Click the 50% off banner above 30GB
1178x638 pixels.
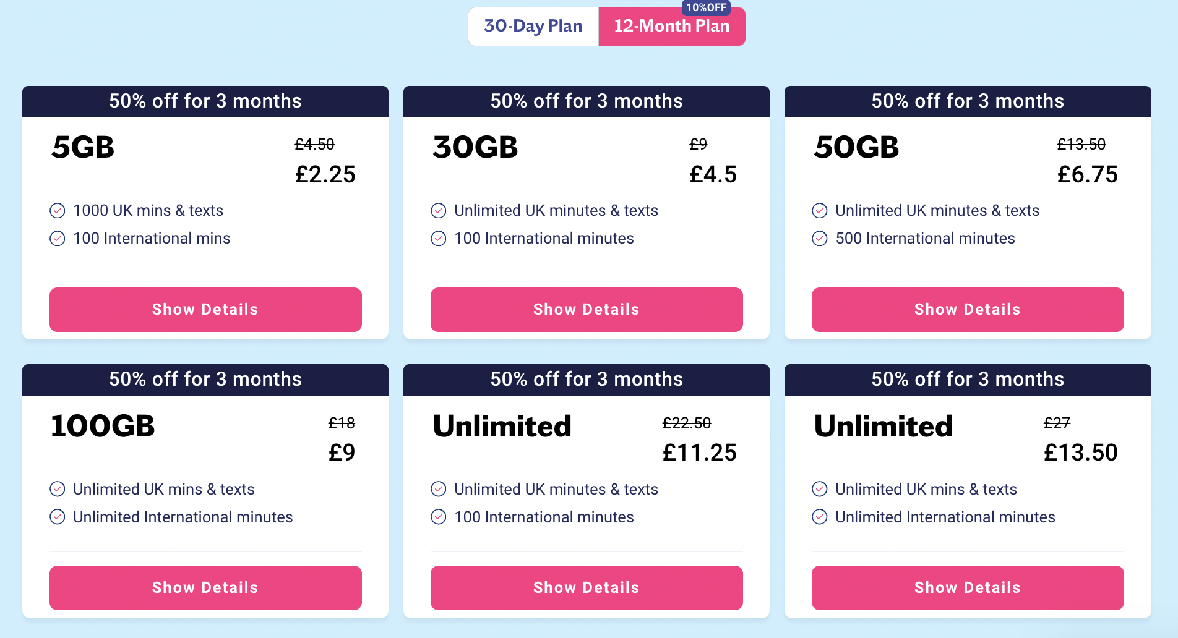pyautogui.click(x=587, y=101)
